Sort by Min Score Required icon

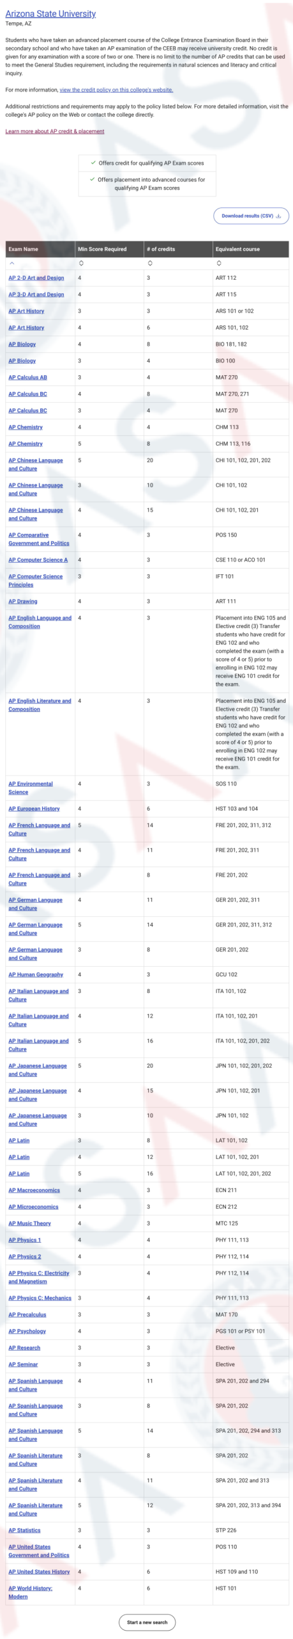pyautogui.click(x=81, y=263)
